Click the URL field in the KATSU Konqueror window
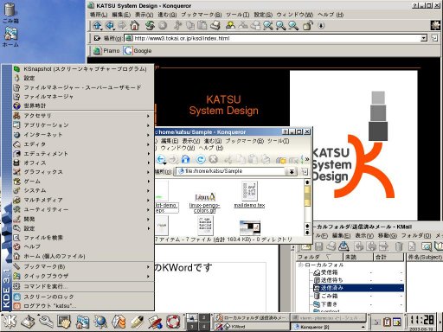This screenshot has width=443, height=332. [273, 38]
